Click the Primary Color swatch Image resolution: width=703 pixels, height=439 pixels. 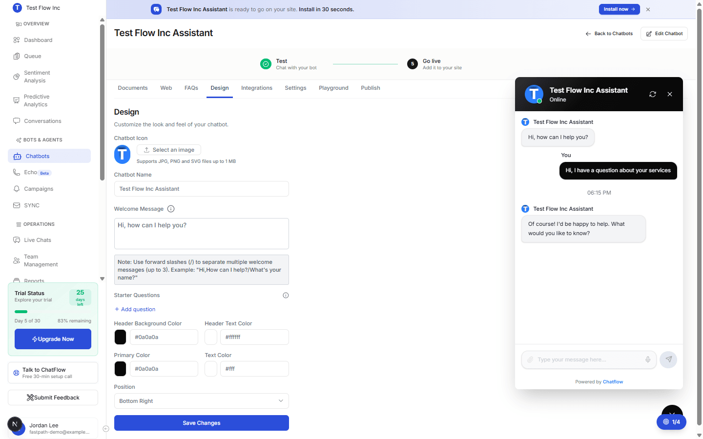click(120, 369)
